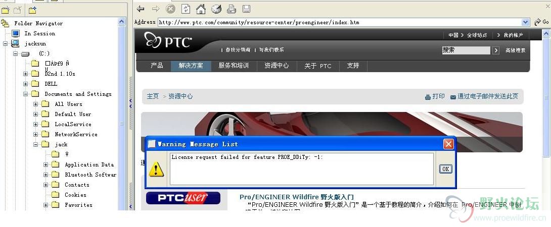The image size is (551, 227).
Task: Click the PTCuser logo image
Action: tap(183, 198)
